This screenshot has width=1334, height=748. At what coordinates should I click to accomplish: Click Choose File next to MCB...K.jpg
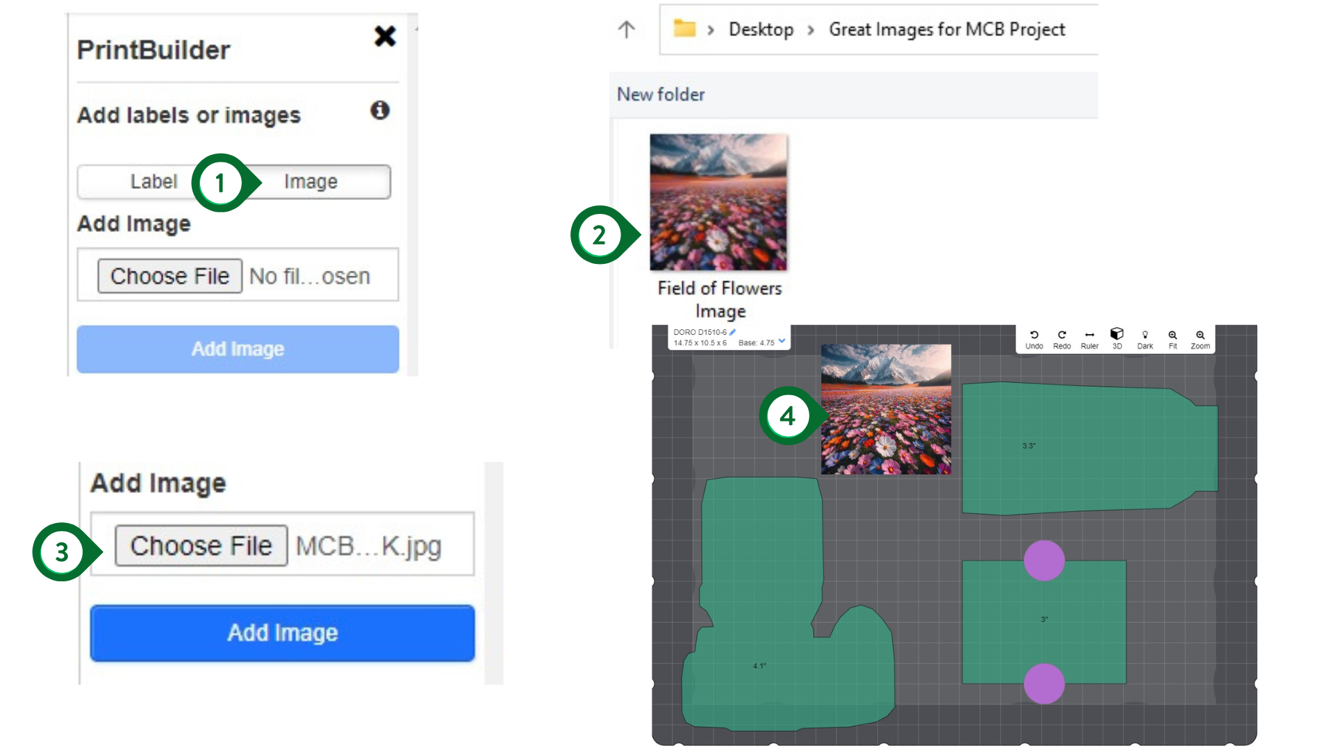pyautogui.click(x=201, y=546)
